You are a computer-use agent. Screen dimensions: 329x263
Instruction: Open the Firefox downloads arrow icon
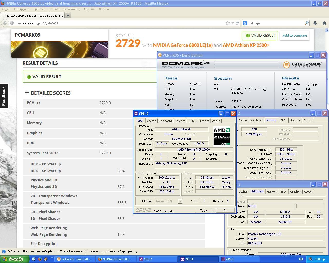click(315, 23)
